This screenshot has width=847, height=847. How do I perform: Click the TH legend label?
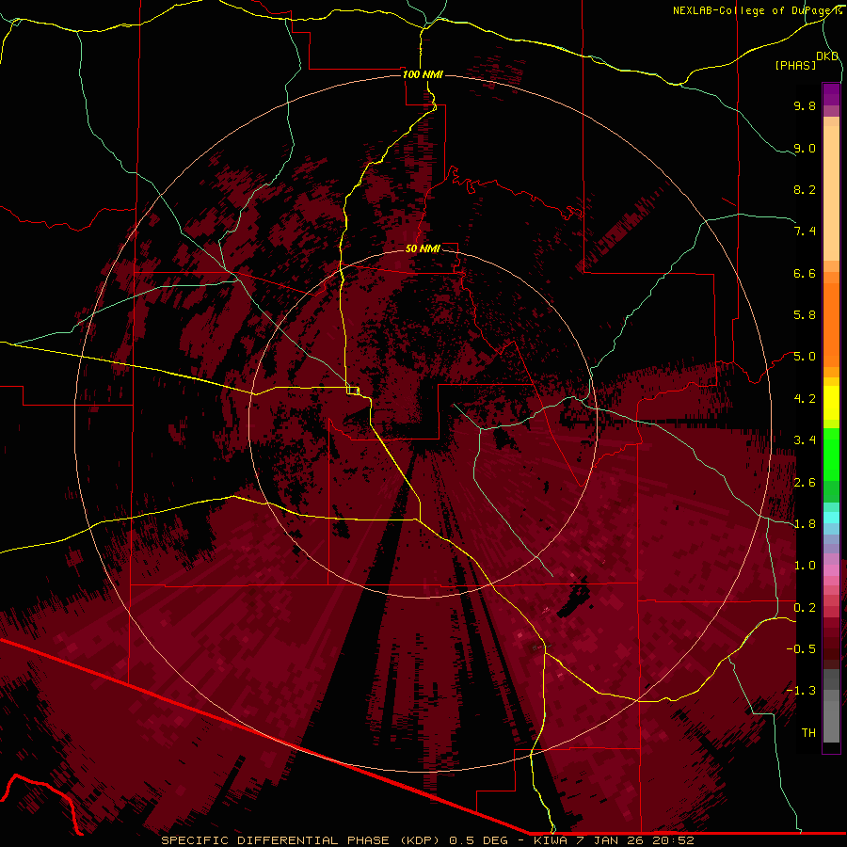[x=808, y=733]
